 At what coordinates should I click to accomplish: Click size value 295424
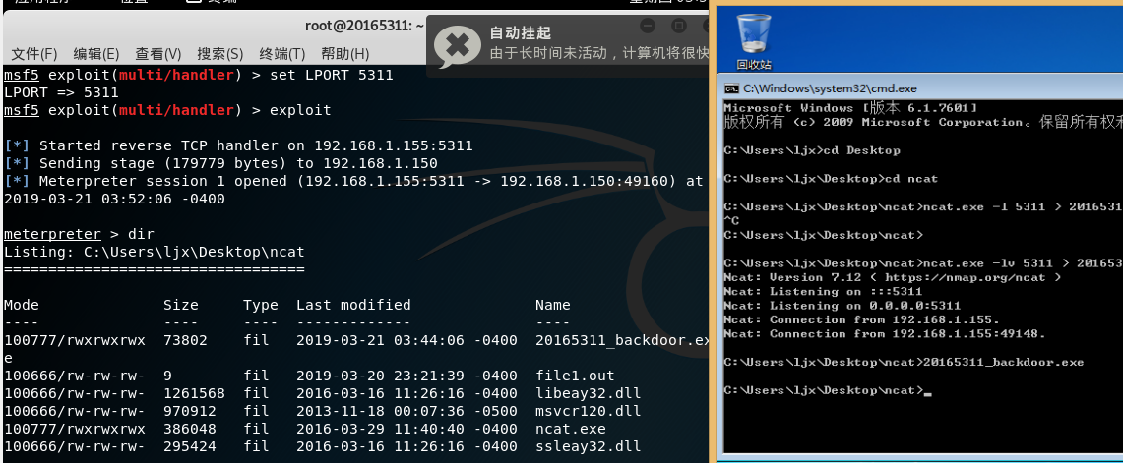189,446
